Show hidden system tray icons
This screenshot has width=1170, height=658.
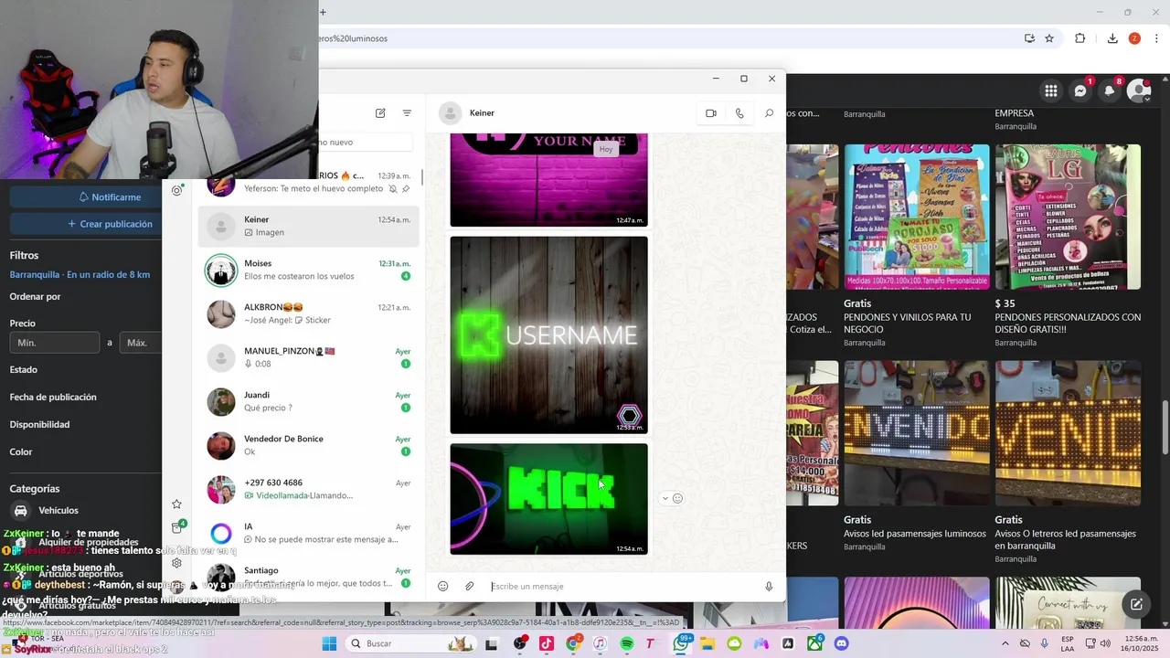pos(1004,643)
